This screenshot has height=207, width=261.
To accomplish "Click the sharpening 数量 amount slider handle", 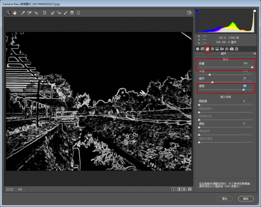I will pos(252,67).
